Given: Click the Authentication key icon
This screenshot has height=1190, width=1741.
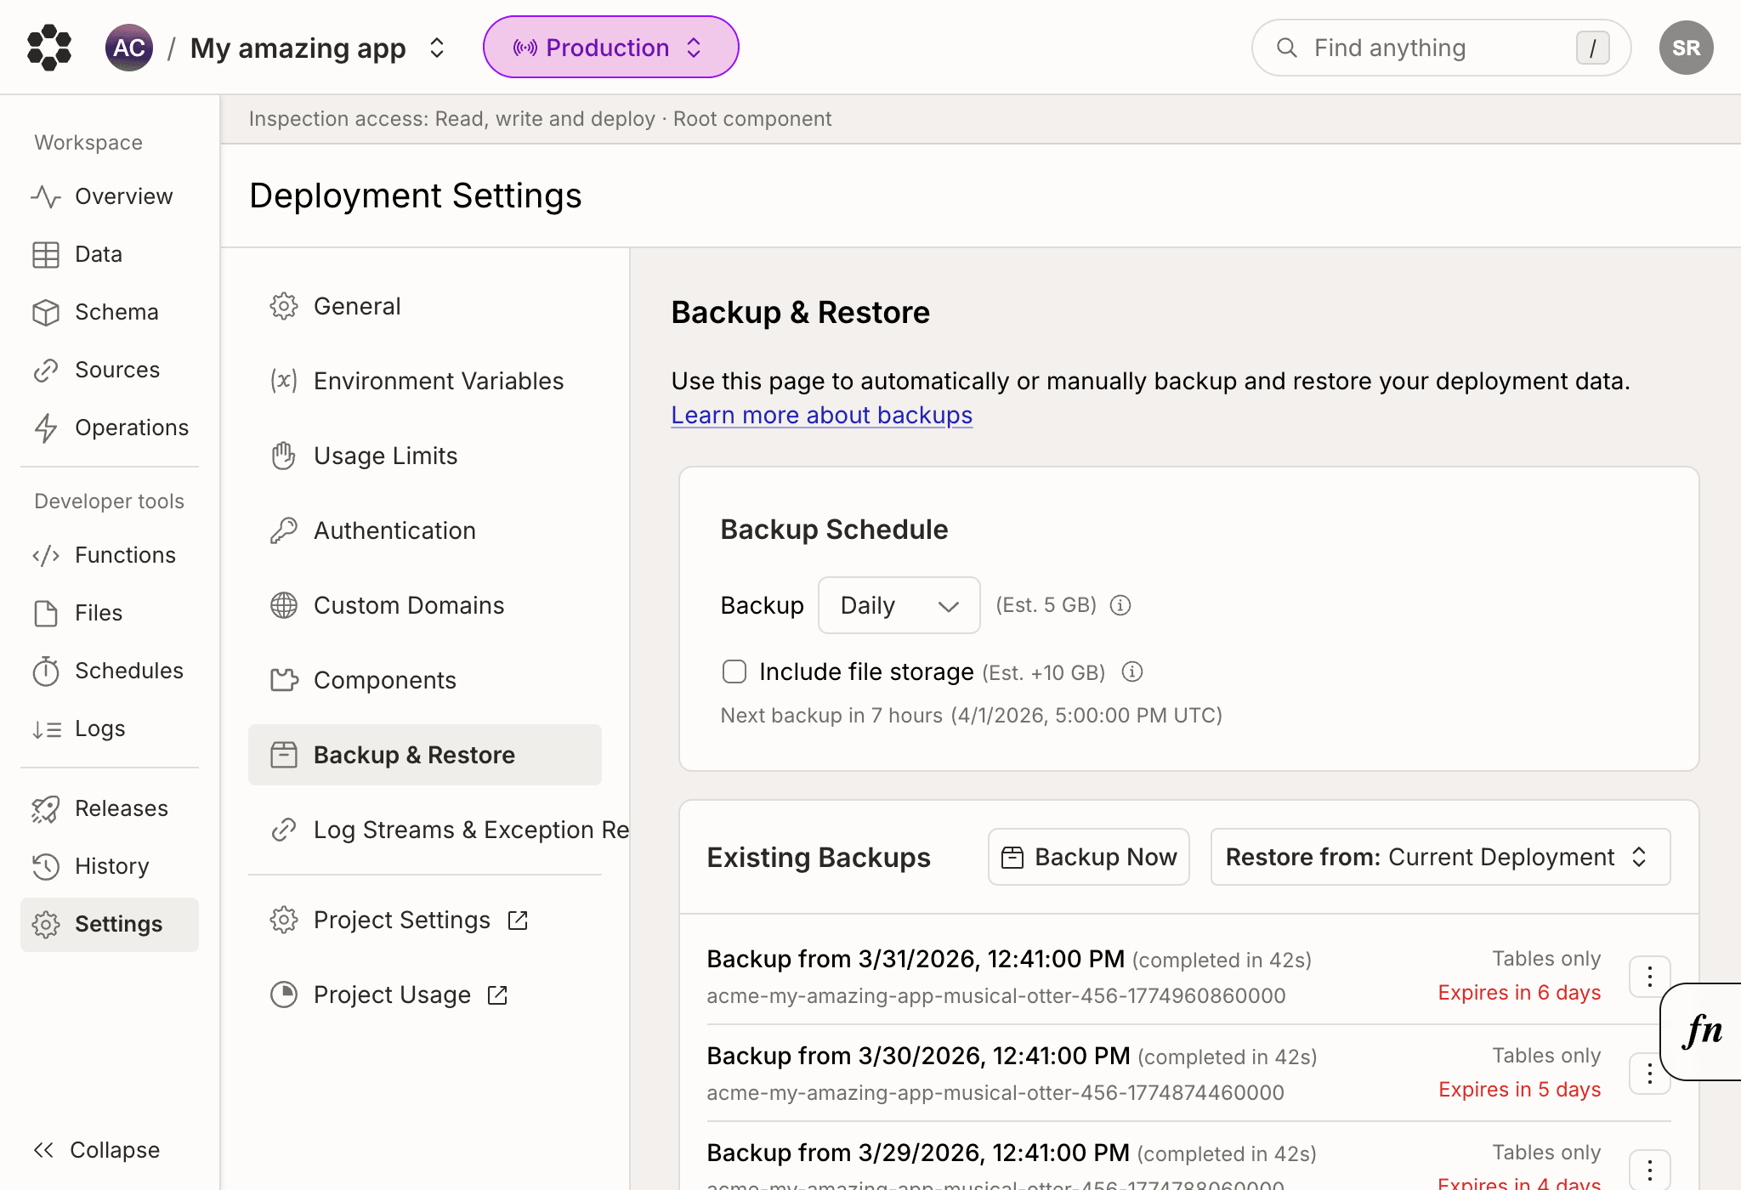Looking at the screenshot, I should [284, 530].
